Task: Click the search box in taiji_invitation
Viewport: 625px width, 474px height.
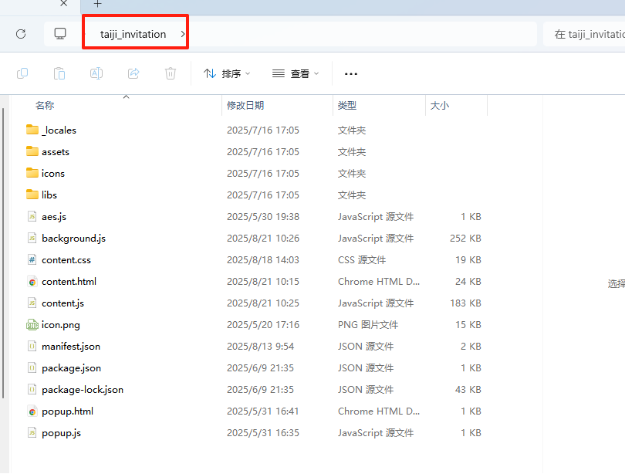Action: tap(588, 34)
